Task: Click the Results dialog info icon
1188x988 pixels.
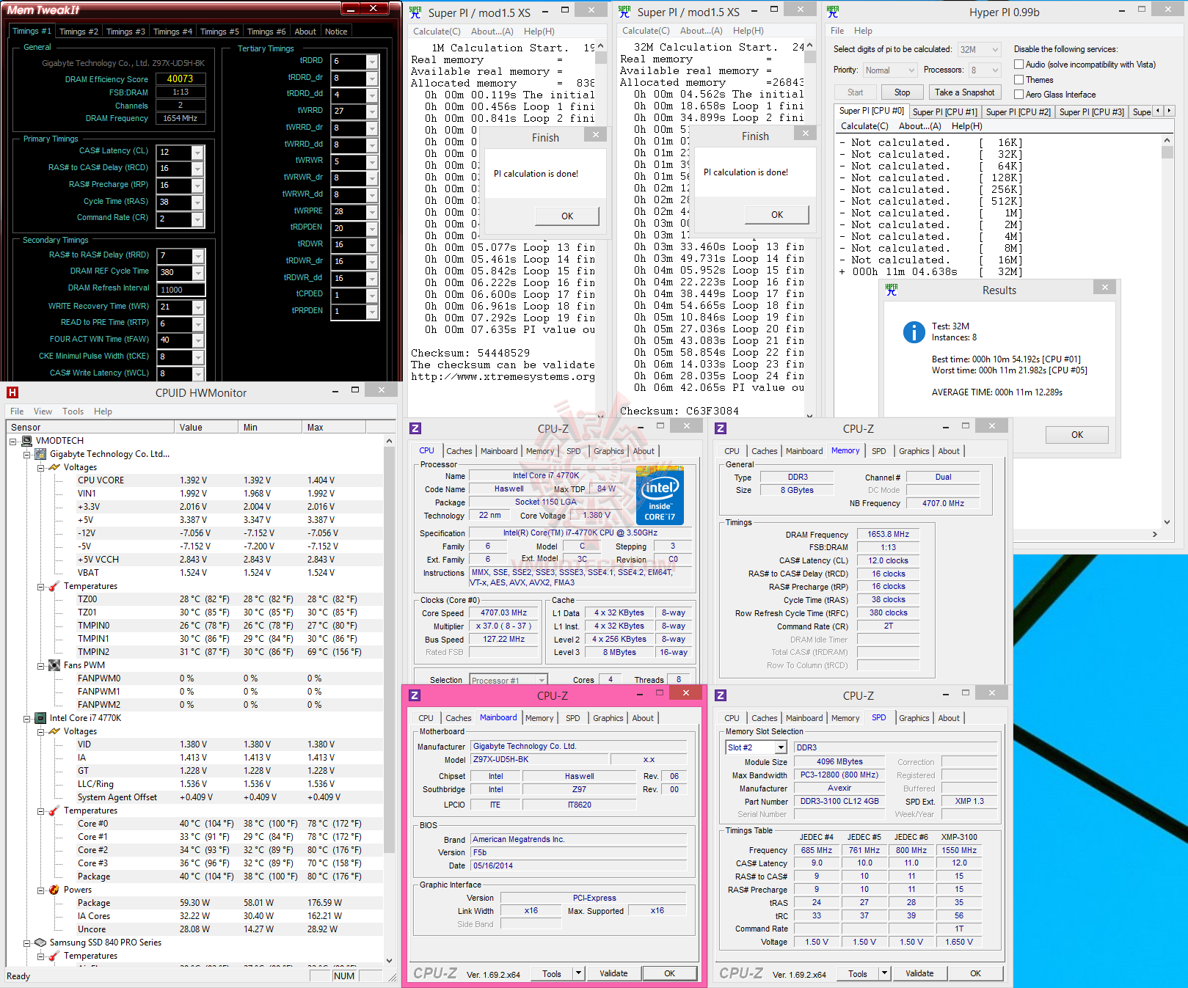Action: pos(914,332)
